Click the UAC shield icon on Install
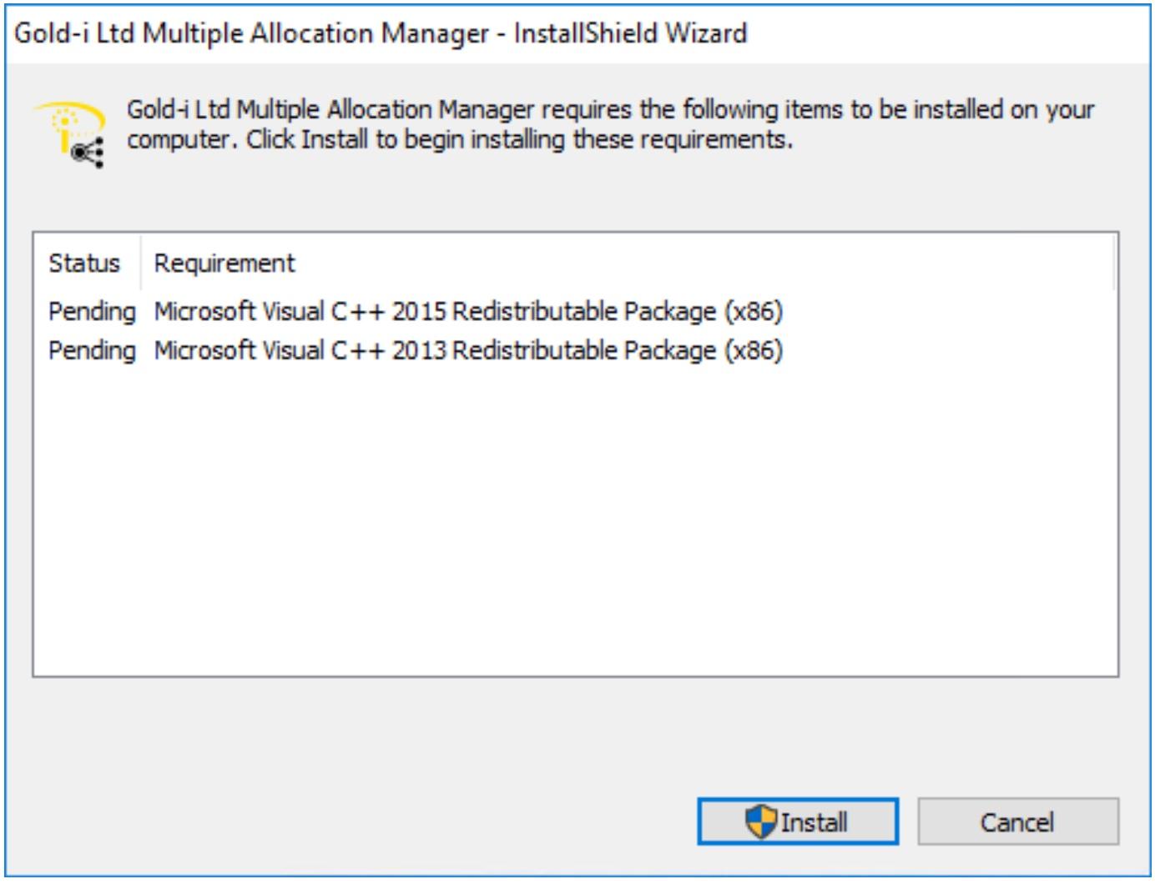 tap(761, 821)
